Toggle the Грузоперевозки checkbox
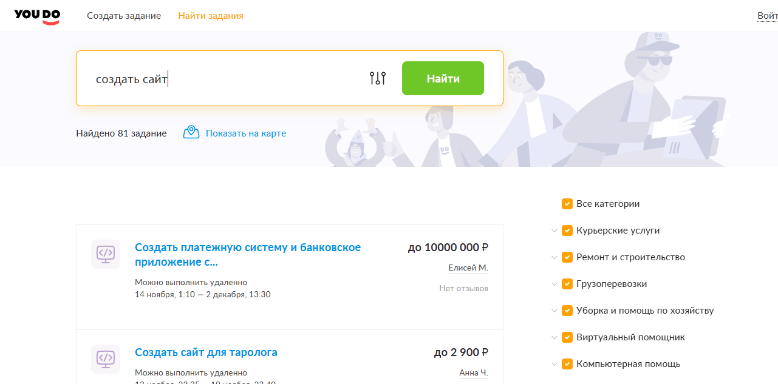 click(x=567, y=284)
